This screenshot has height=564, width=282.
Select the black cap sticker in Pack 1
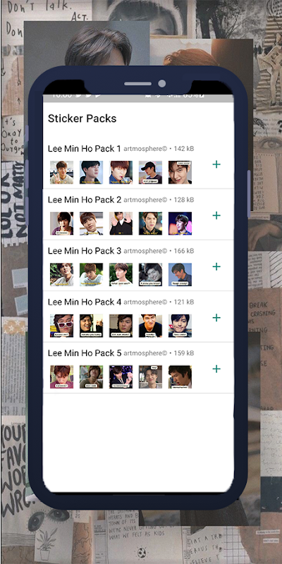click(150, 172)
